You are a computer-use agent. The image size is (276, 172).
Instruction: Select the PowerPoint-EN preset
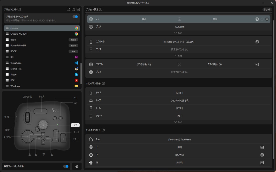[42, 45]
